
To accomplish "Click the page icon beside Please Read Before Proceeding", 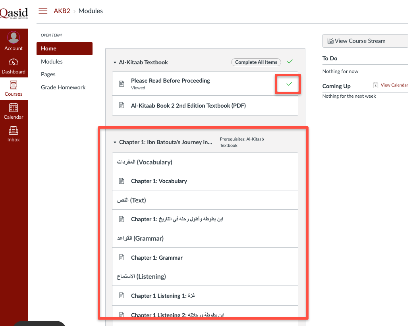I will coord(122,83).
